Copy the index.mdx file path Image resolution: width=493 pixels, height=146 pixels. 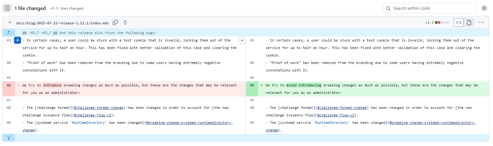[115, 22]
